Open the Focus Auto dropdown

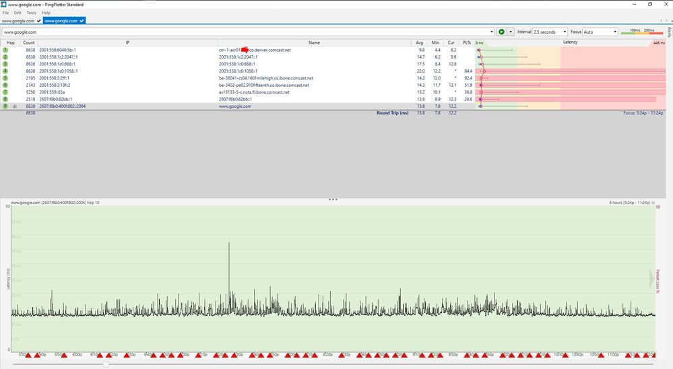[x=600, y=32]
